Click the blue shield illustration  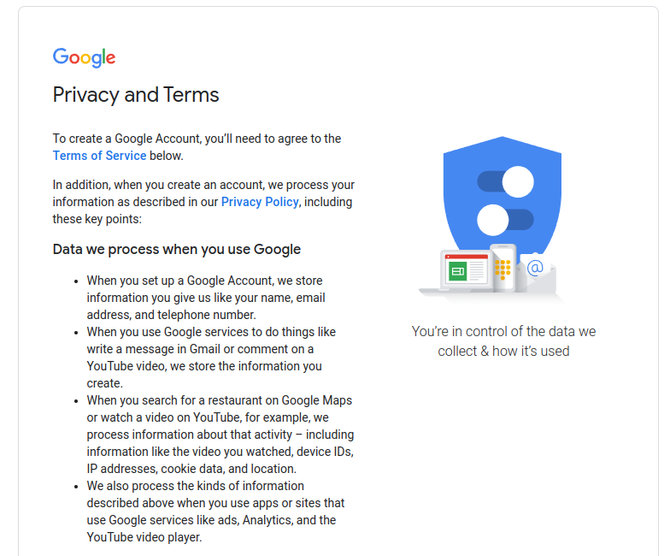click(502, 197)
